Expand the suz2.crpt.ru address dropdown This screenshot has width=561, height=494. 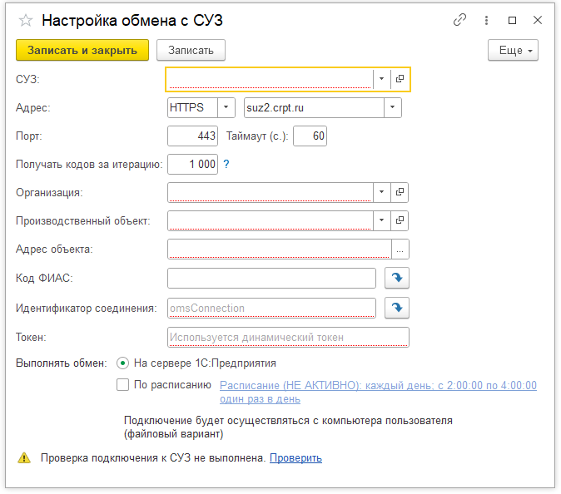393,107
